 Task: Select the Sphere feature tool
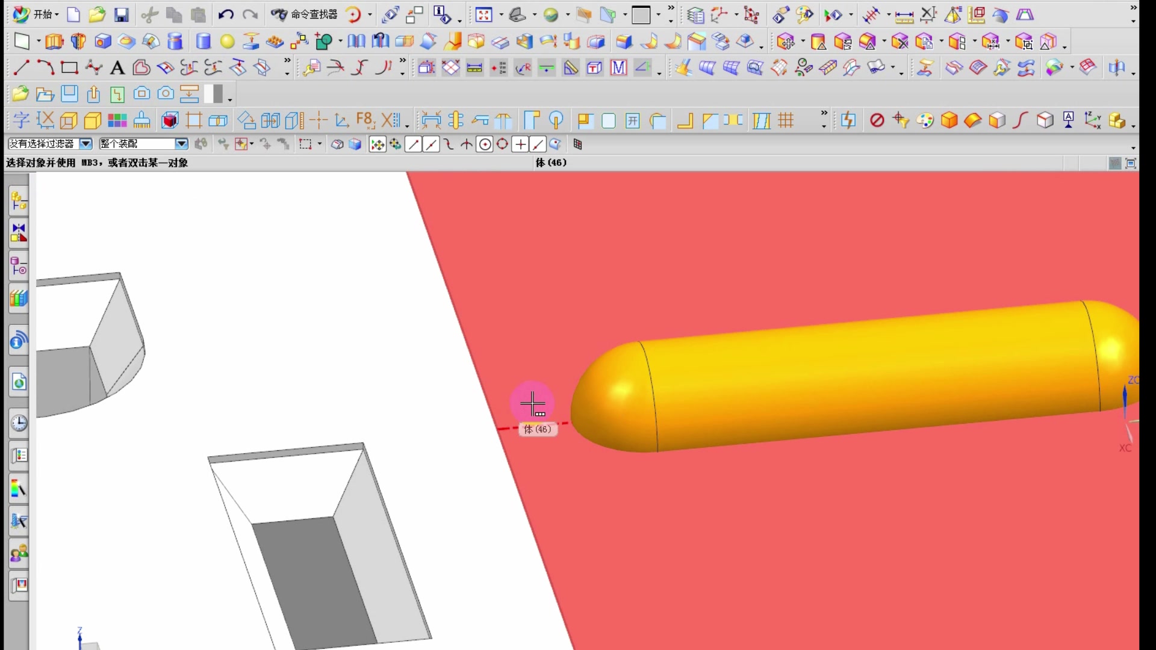click(x=227, y=42)
